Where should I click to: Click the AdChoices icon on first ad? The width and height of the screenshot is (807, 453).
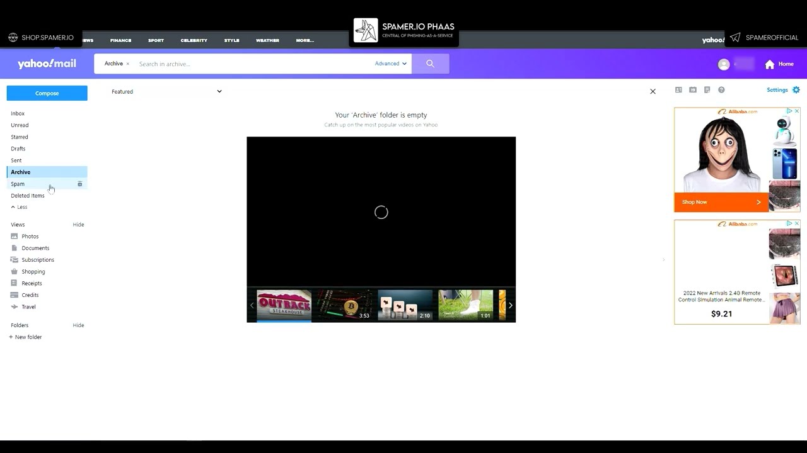pyautogui.click(x=789, y=111)
